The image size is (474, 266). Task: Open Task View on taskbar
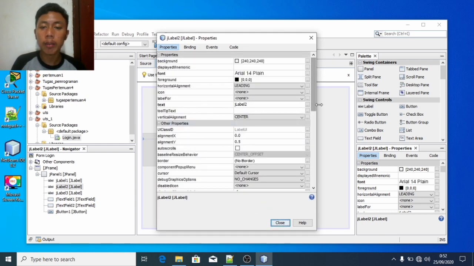(x=144, y=259)
